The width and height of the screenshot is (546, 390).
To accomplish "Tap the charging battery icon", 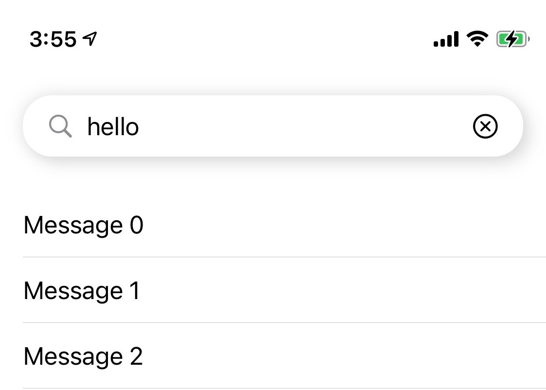I will tap(513, 39).
